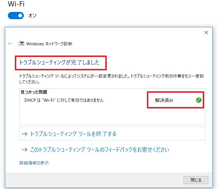Click the 解決済み status text
This screenshot has width=224, height=189.
click(x=164, y=100)
